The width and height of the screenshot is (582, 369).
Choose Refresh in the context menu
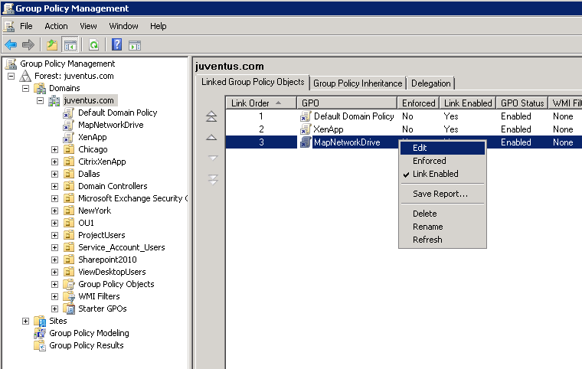tap(442, 240)
